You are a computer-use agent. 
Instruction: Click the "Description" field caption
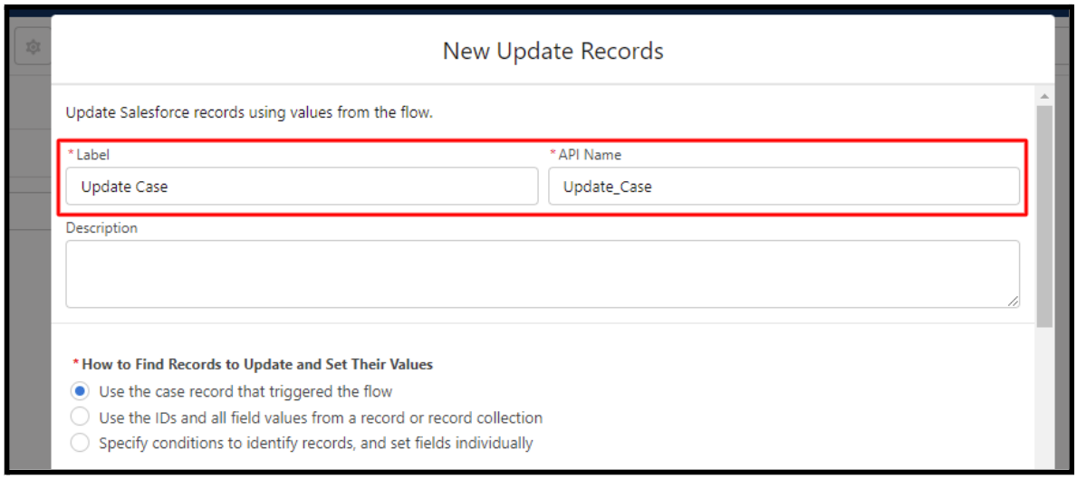101,228
